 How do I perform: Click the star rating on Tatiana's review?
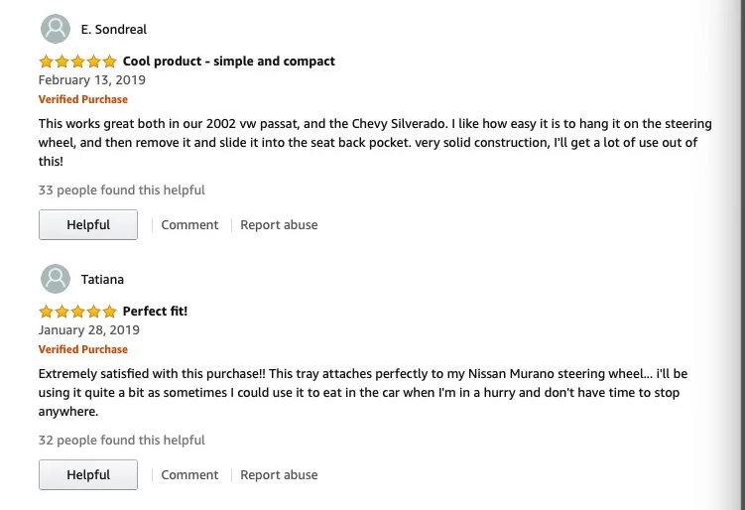click(x=77, y=312)
